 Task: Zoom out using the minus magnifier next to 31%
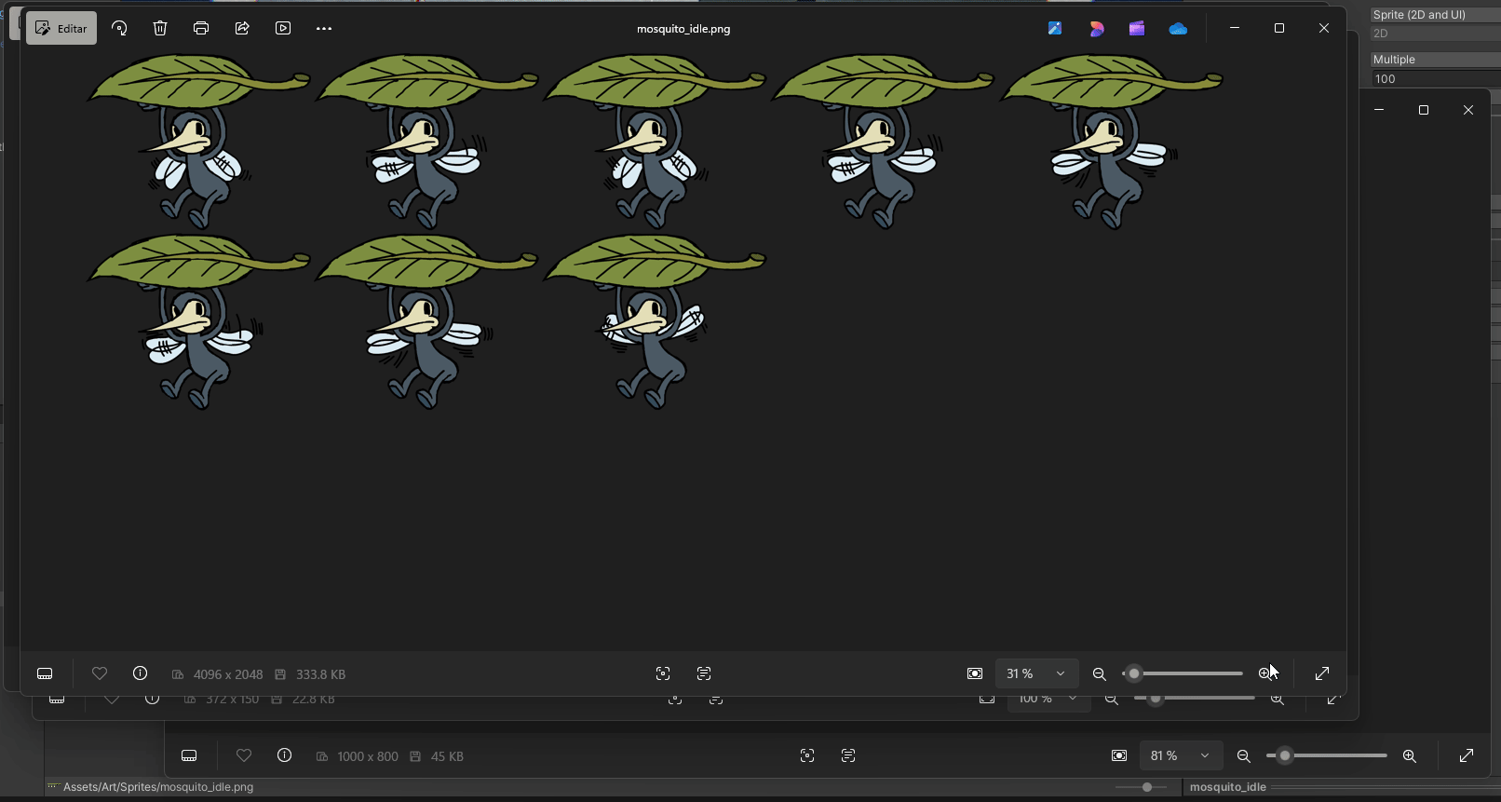click(x=1100, y=673)
